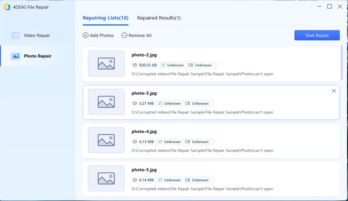This screenshot has width=348, height=201.
Task: Click the 920.53 KB size value
Action: 148,65
